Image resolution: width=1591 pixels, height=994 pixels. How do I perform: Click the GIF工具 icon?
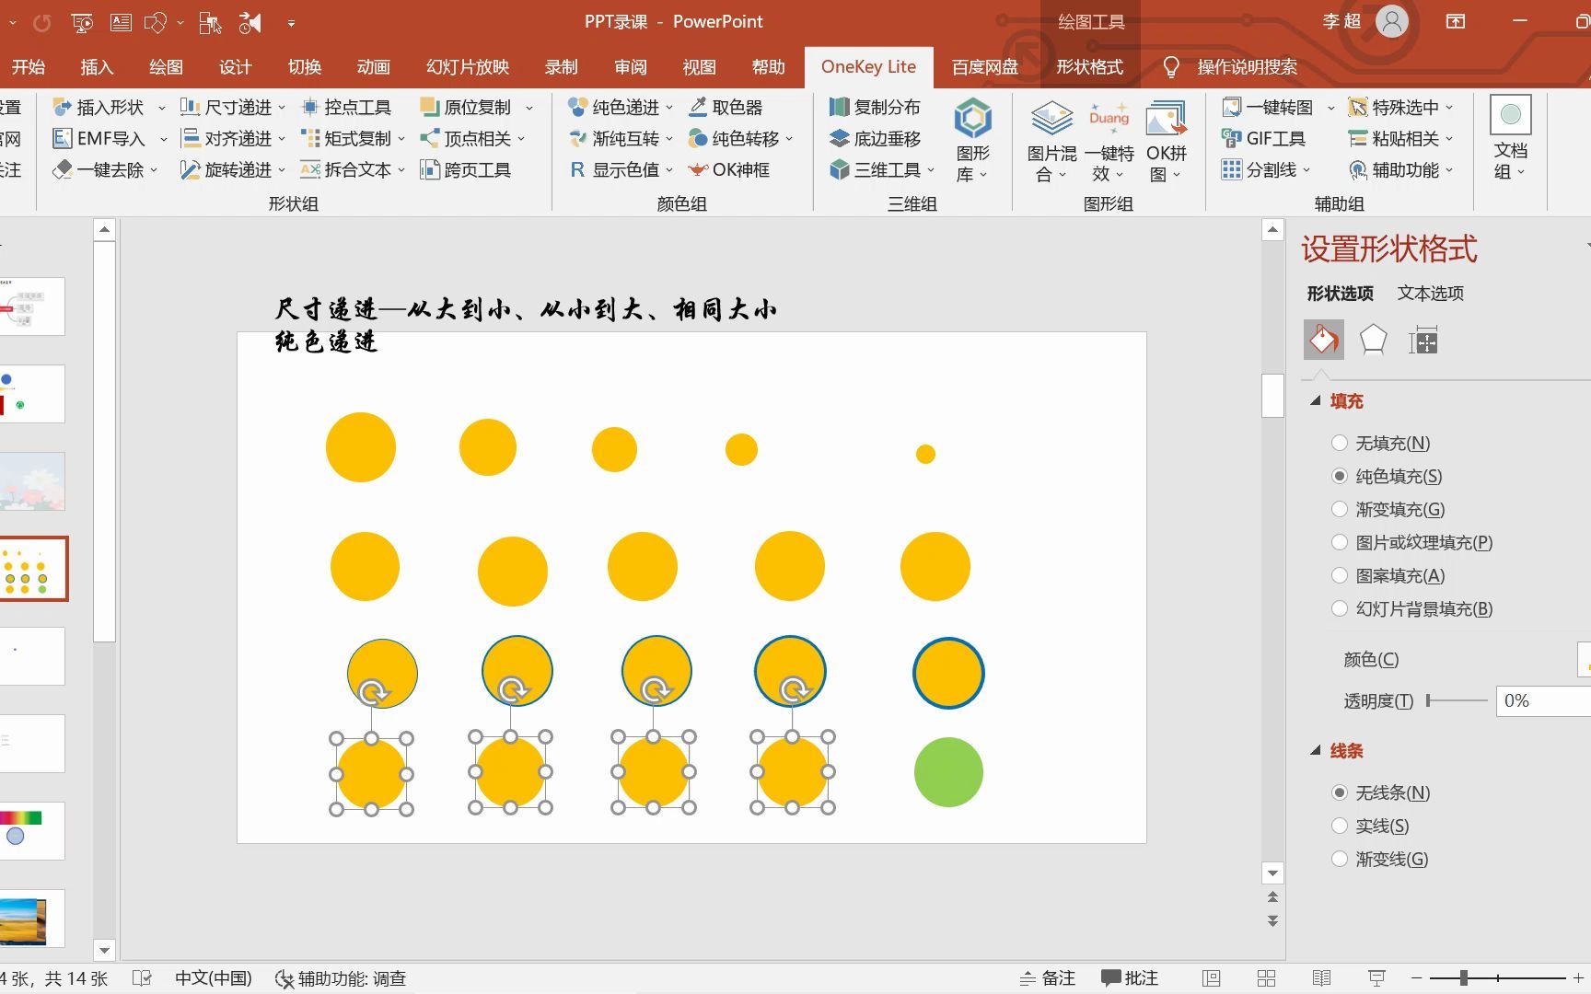point(1231,138)
